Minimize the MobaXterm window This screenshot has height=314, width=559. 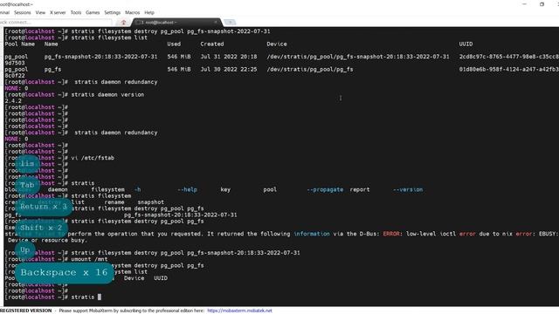tap(524, 4)
